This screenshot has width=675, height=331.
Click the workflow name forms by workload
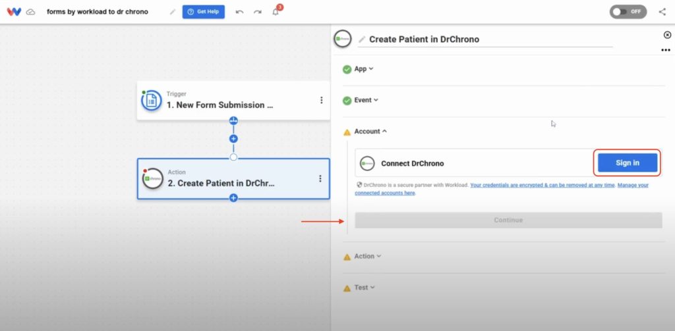98,12
